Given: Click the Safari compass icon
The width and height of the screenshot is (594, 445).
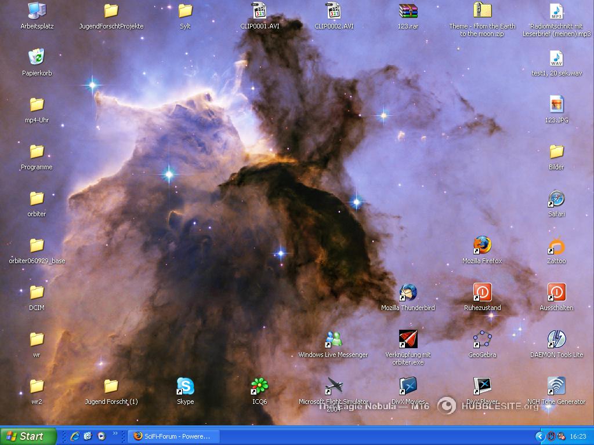Looking at the screenshot, I should coord(556,199).
